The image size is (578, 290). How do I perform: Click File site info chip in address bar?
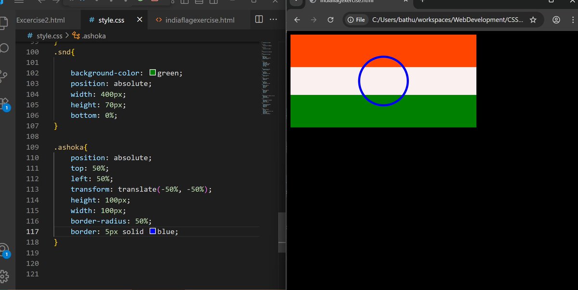pos(356,20)
